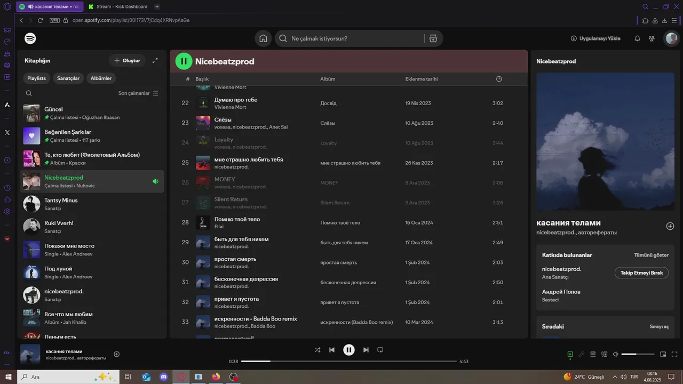683x384 pixels.
Task: Open a new browser tab
Action: point(157,6)
